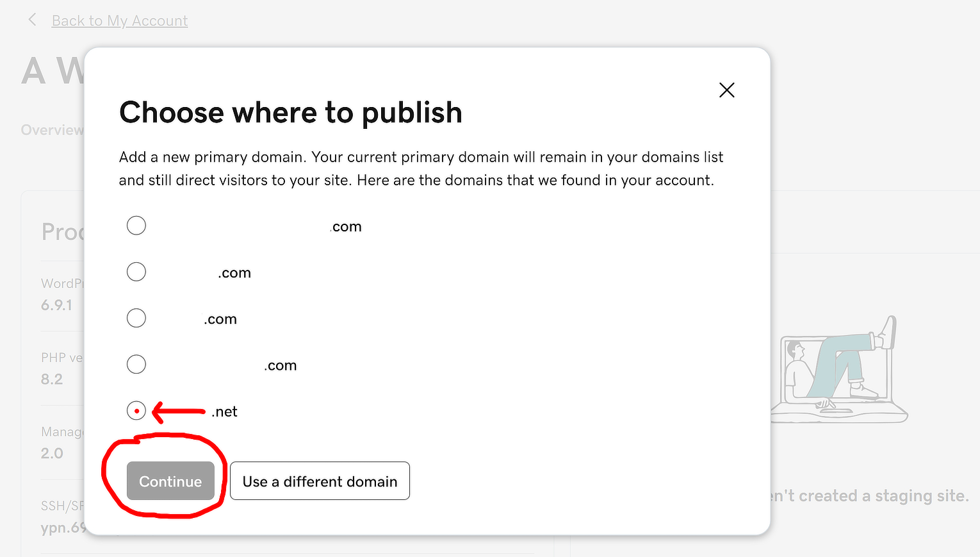Click the .net domain label
The image size is (980, 557).
tap(225, 412)
